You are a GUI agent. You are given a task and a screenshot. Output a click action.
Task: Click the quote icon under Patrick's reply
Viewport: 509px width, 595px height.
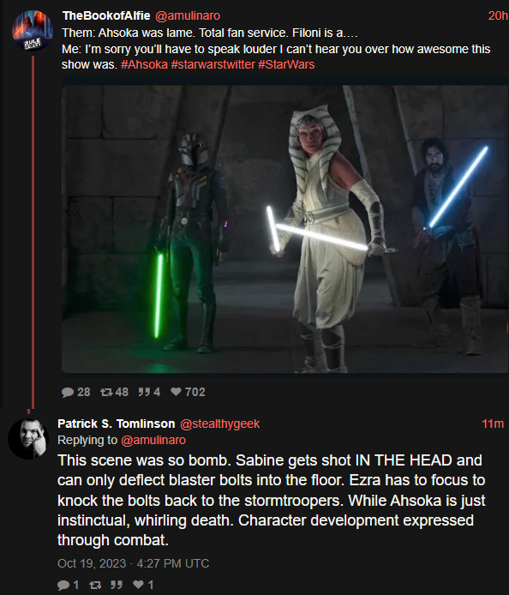[117, 585]
